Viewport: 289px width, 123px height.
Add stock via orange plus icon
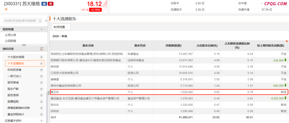6,9
